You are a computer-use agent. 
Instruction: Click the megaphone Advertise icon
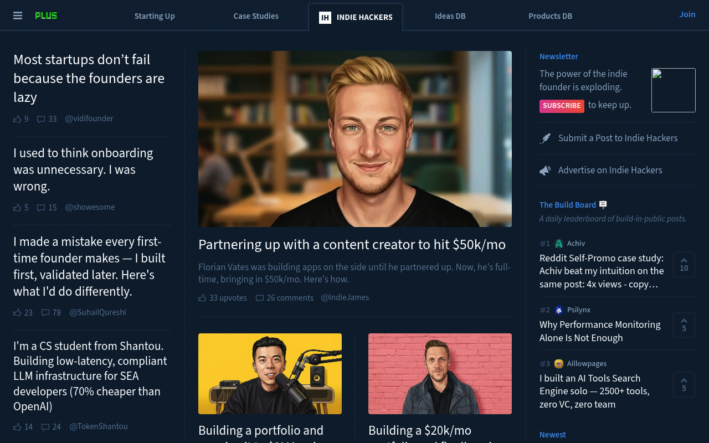click(546, 171)
